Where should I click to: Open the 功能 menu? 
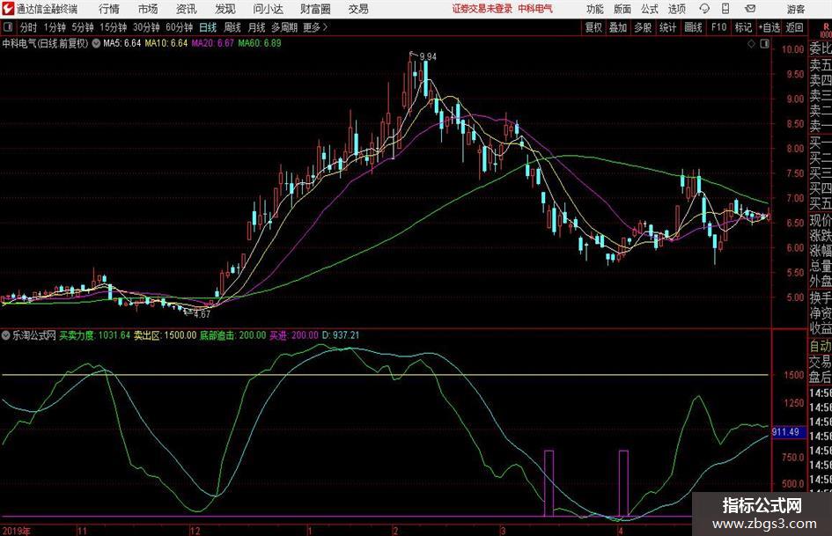(595, 9)
